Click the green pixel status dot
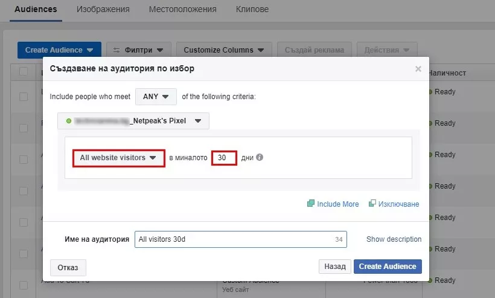 [x=68, y=121]
